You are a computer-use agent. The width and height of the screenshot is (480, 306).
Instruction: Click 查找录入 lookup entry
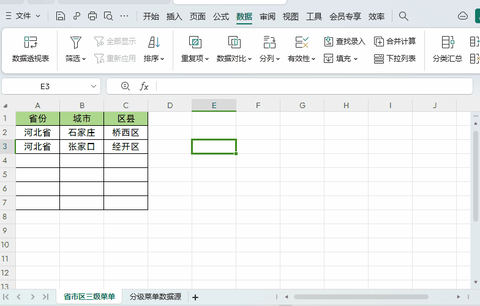[x=345, y=42]
